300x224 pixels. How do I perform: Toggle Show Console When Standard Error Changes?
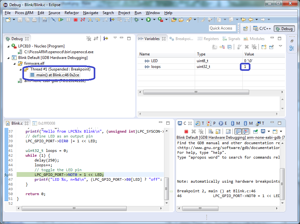click(x=246, y=131)
